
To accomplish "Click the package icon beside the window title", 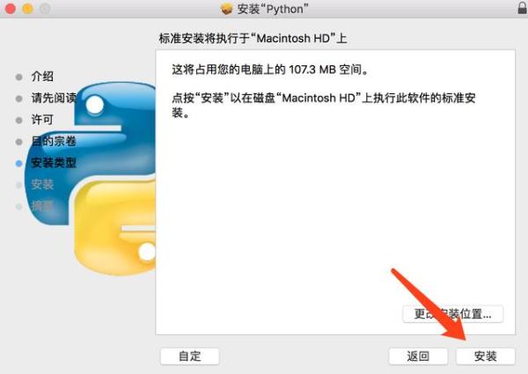I will point(227,9).
